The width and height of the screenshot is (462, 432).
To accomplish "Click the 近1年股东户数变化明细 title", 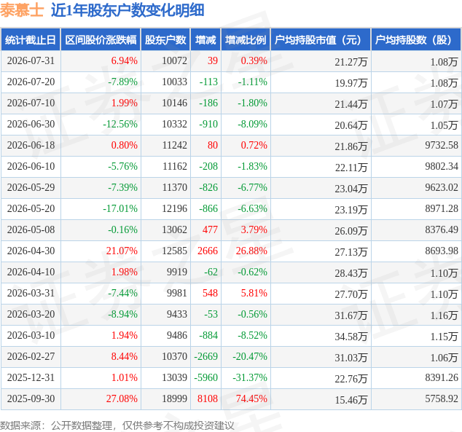I will (x=128, y=11).
